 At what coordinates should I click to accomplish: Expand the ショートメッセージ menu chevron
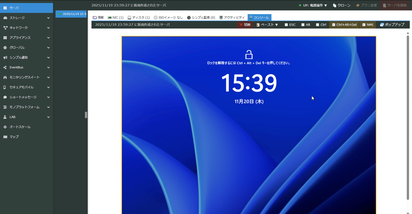(48, 97)
